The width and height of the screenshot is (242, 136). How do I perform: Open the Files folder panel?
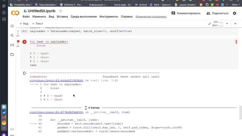[12, 54]
